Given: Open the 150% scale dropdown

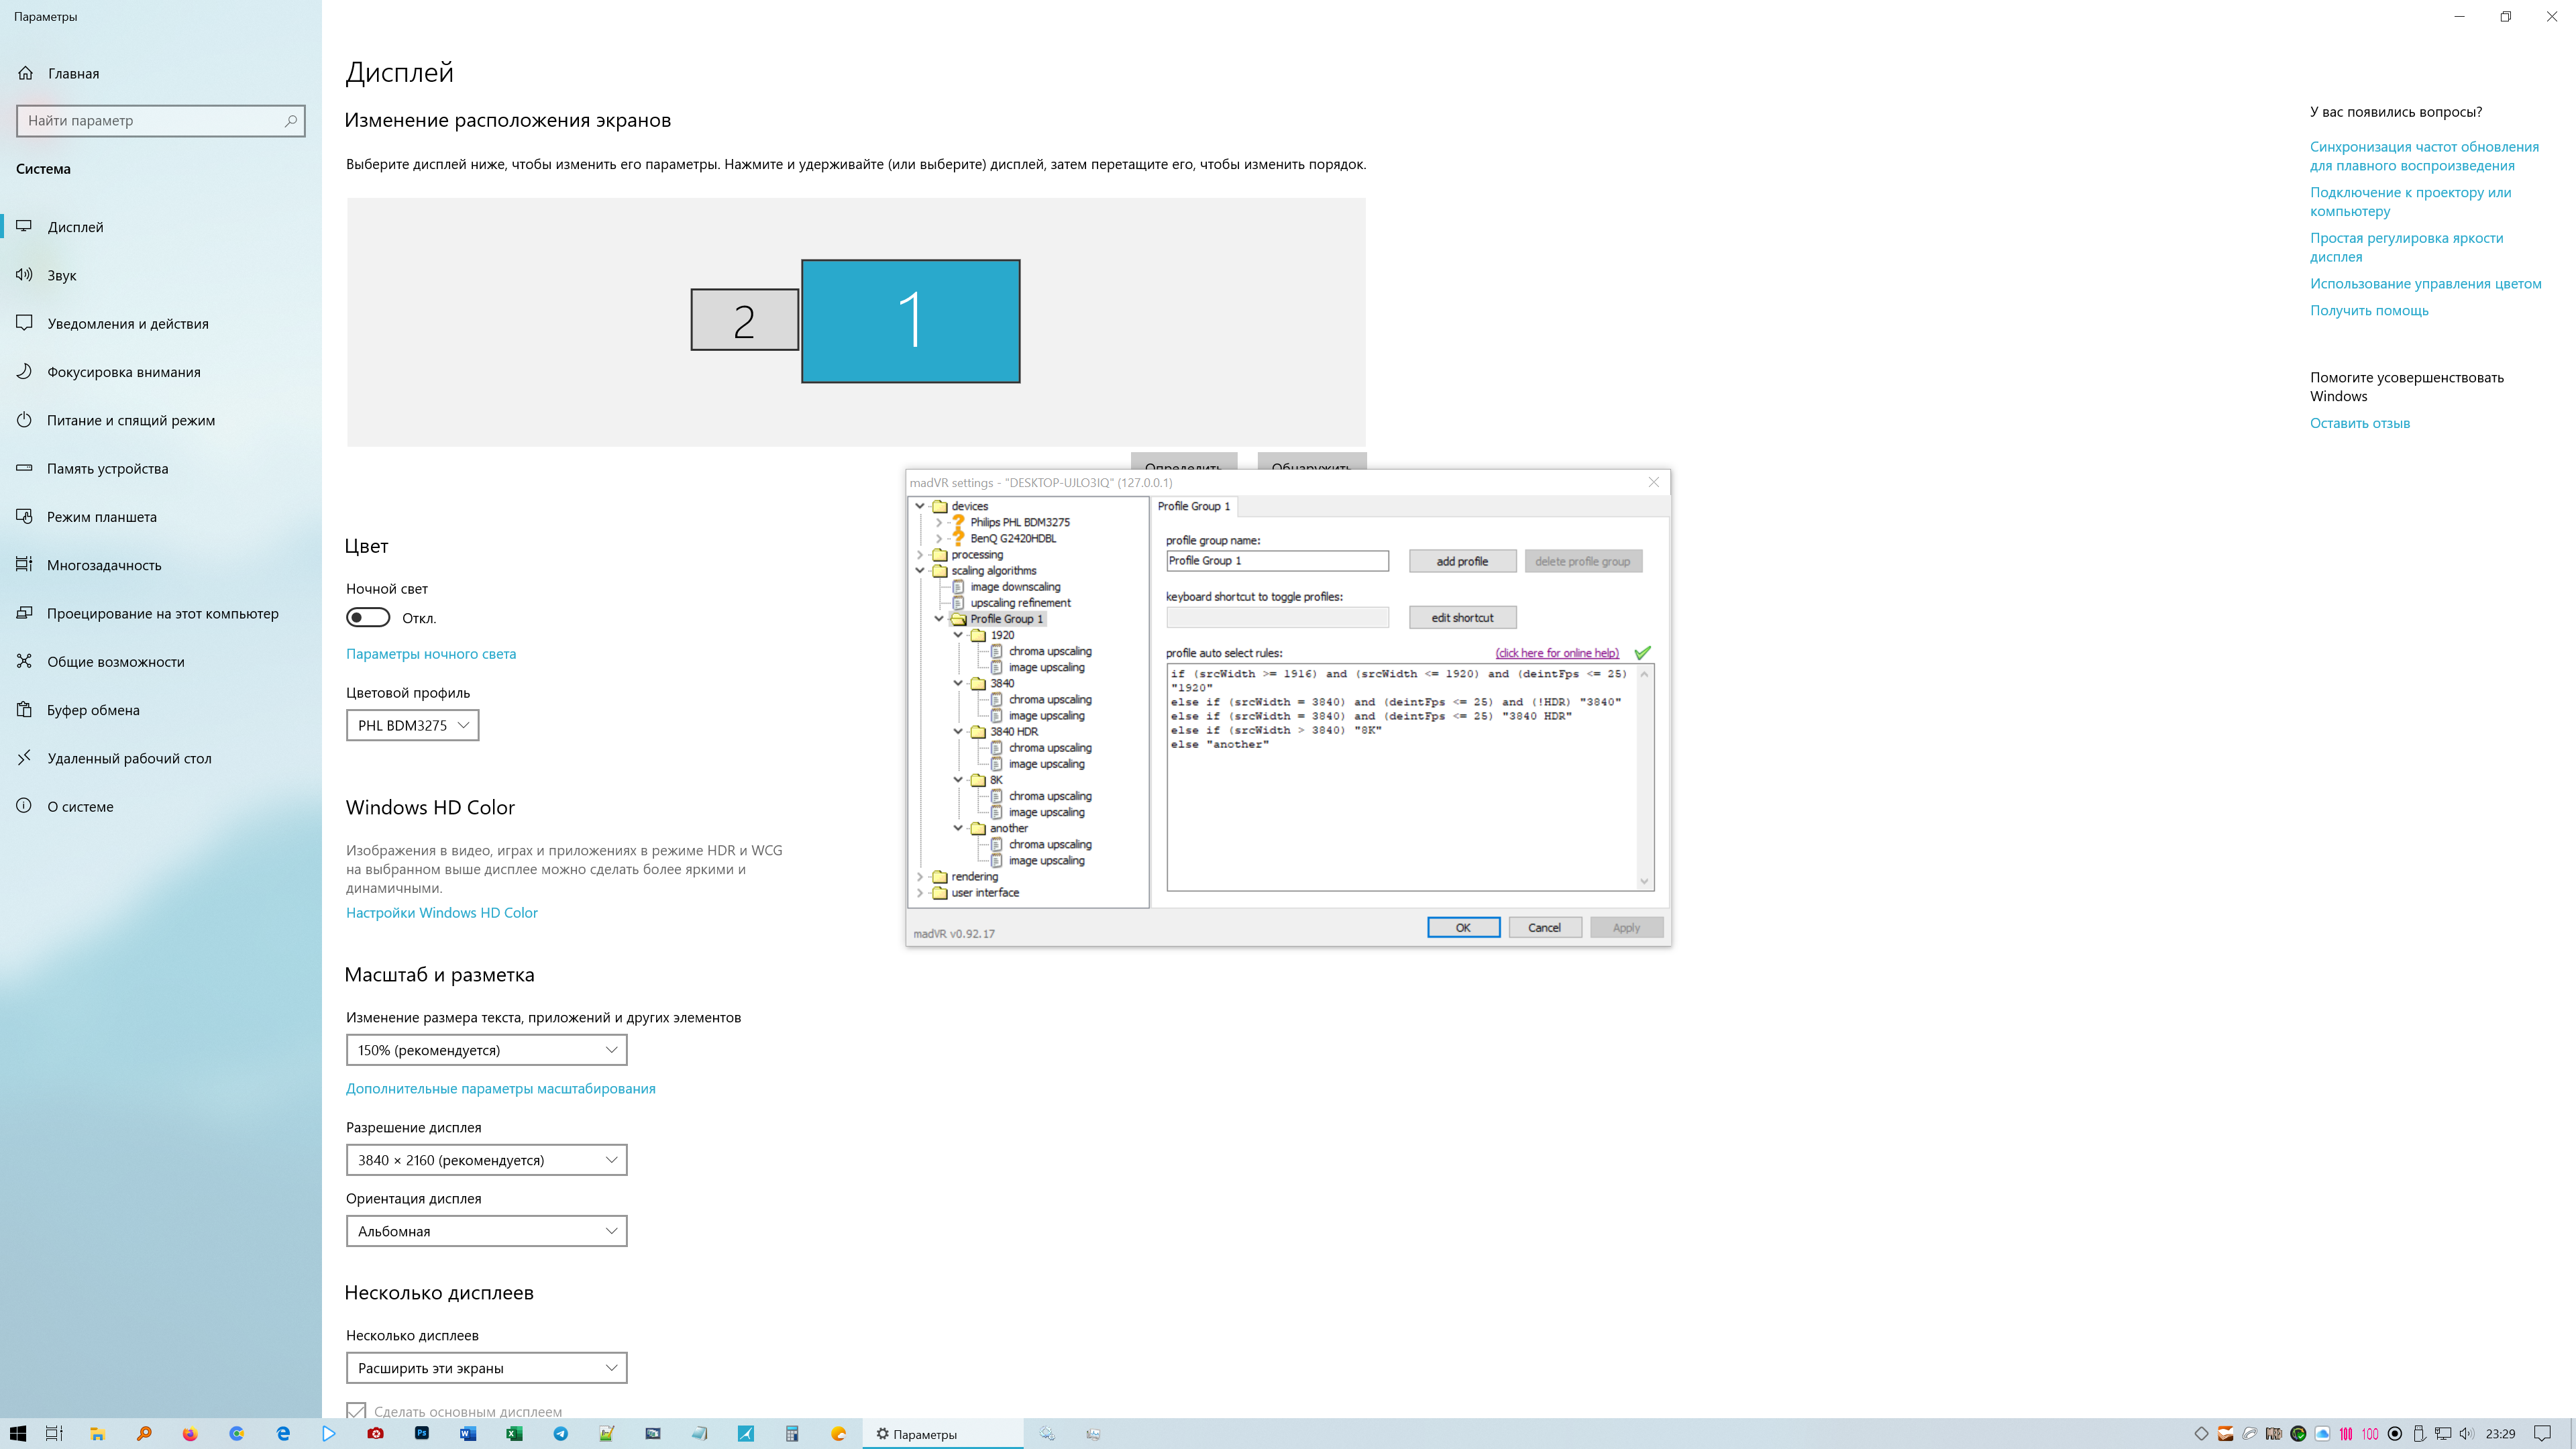Looking at the screenshot, I should pyautogui.click(x=486, y=1050).
